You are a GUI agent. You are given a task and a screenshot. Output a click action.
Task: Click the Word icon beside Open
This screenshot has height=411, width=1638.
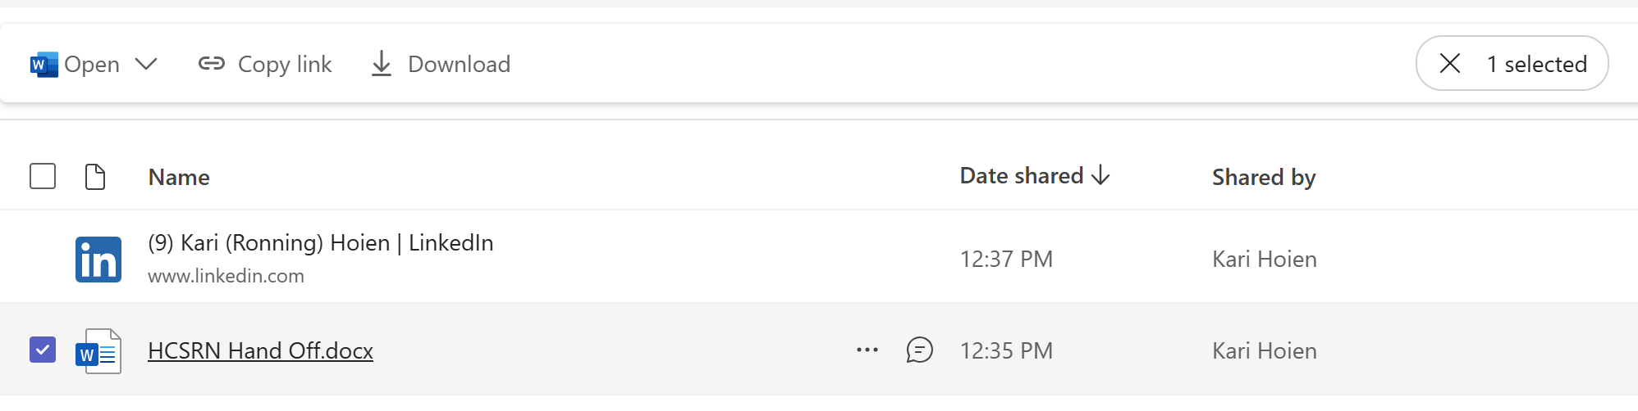(43, 64)
